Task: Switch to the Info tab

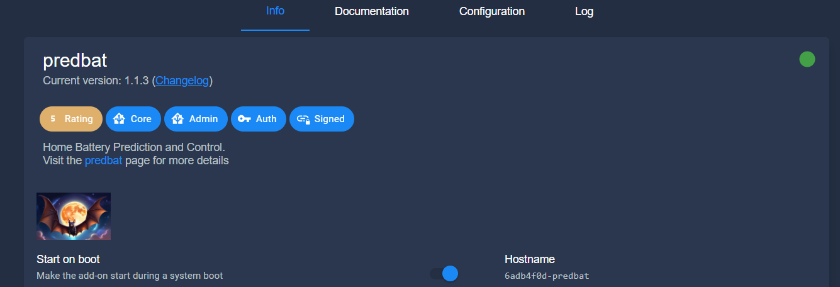Action: pos(275,11)
